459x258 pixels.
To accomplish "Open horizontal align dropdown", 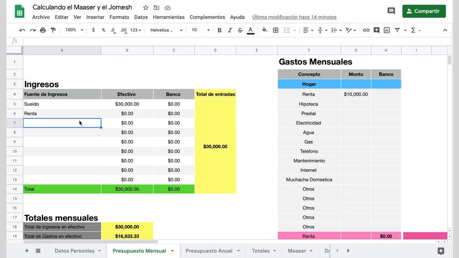I will click(308, 30).
